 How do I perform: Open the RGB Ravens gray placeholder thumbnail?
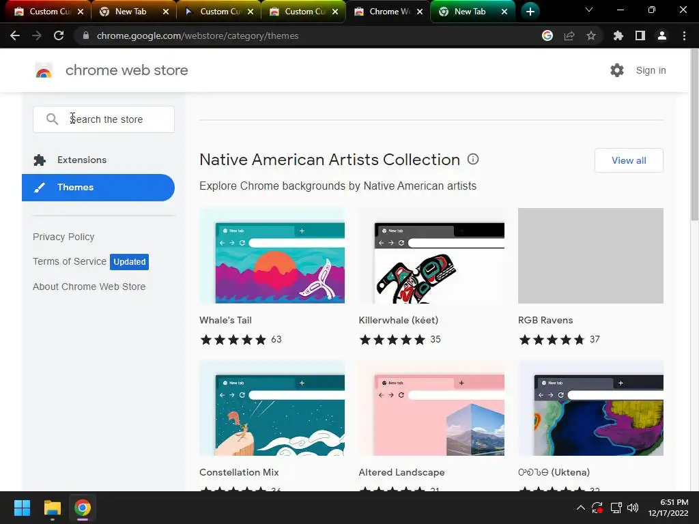[x=590, y=256]
